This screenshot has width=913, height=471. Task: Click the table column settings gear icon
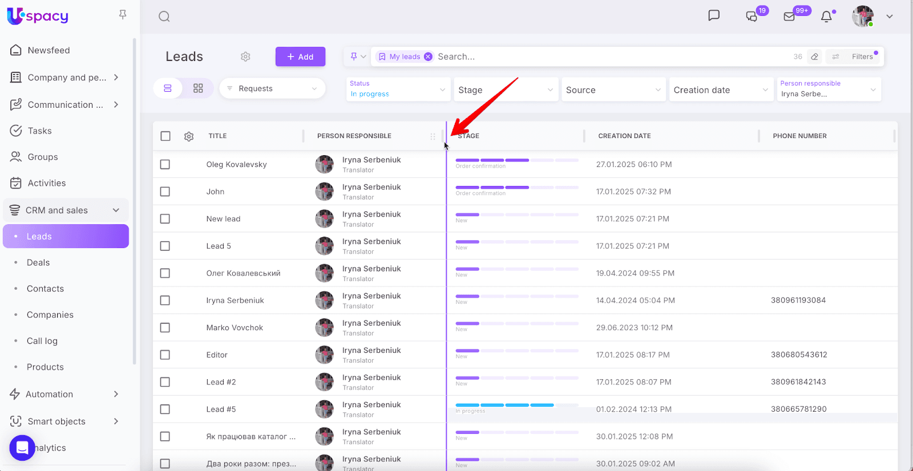pos(189,136)
